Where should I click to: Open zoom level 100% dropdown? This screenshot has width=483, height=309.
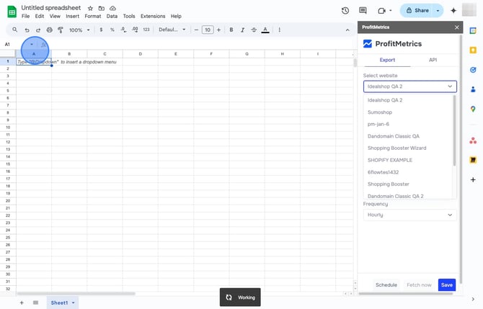(79, 30)
